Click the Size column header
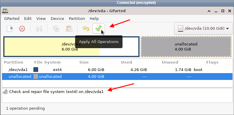Viewport: 234px width, 115px height. tap(84, 62)
